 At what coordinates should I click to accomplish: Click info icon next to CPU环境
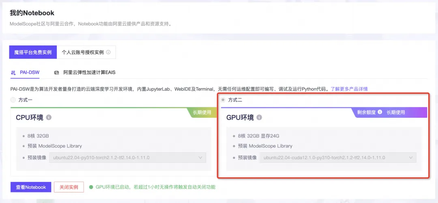tap(49, 117)
